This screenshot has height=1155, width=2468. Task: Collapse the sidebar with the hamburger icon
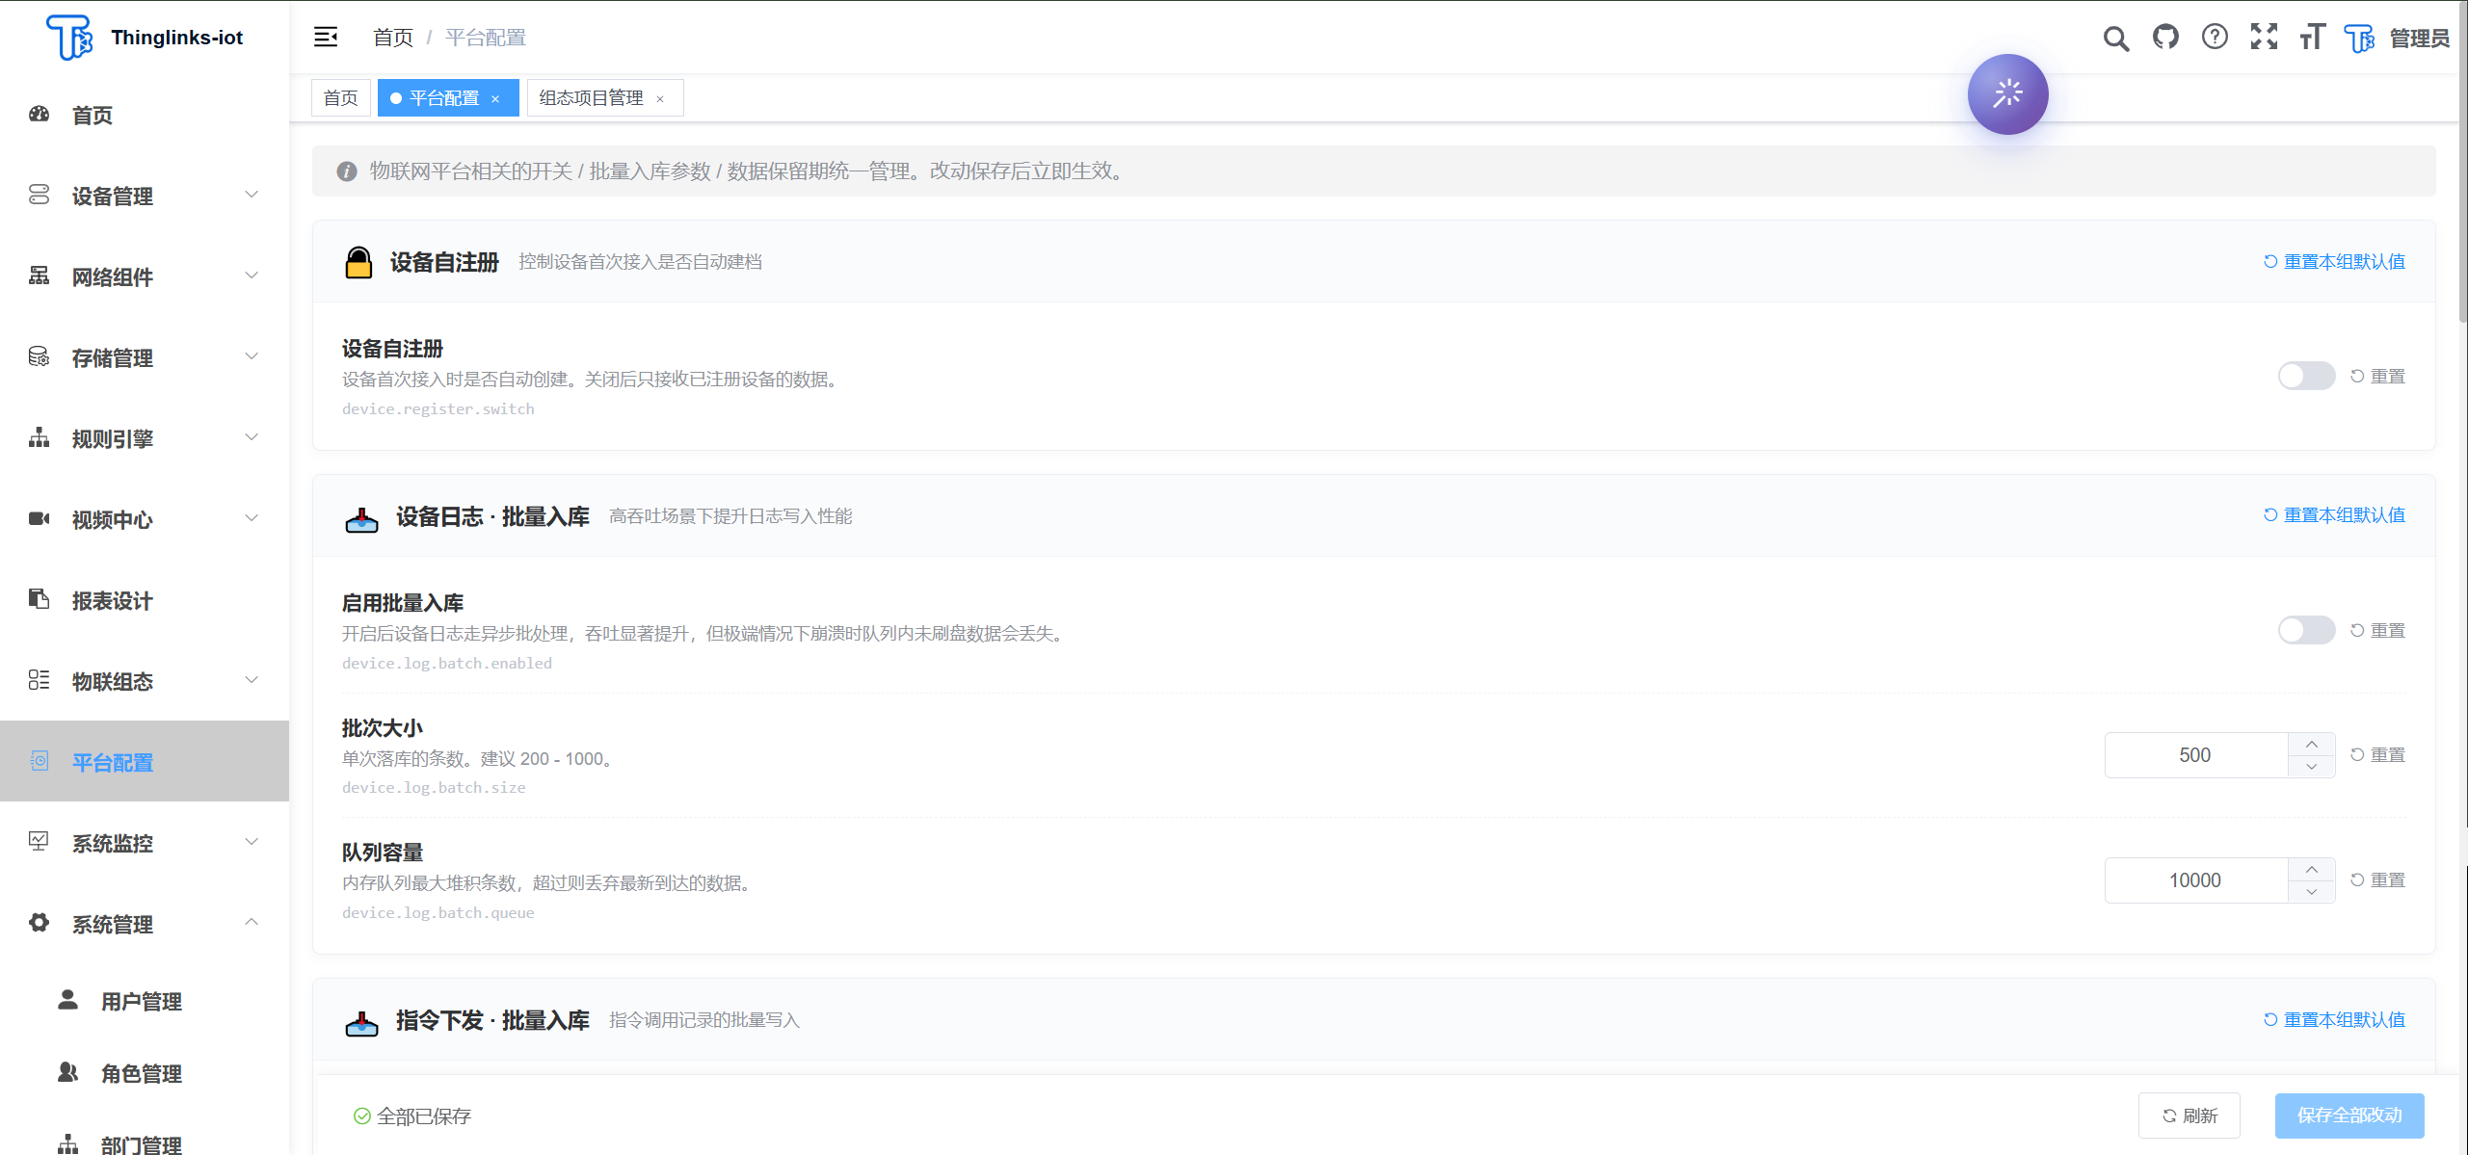(326, 38)
